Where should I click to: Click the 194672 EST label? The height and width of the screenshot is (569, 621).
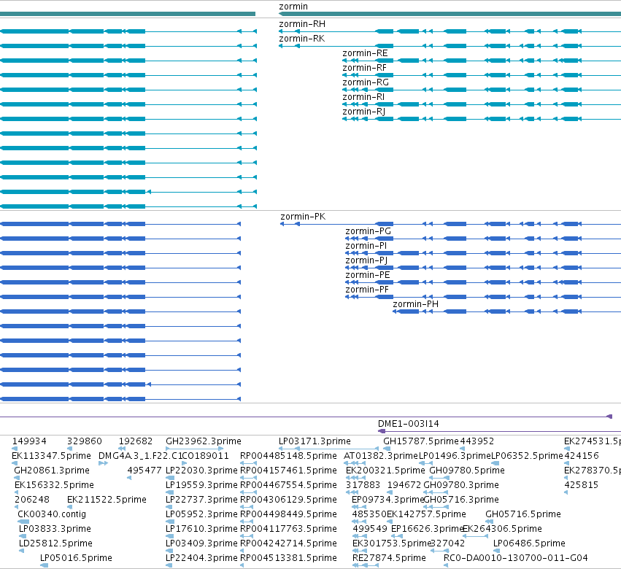click(x=404, y=485)
